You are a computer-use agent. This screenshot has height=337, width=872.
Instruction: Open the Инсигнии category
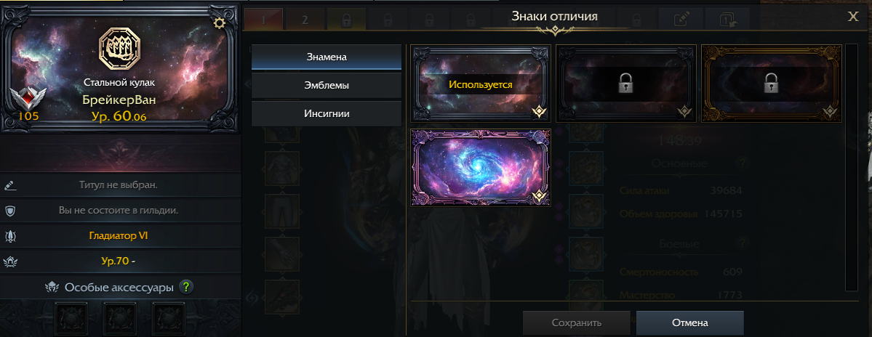click(x=327, y=114)
